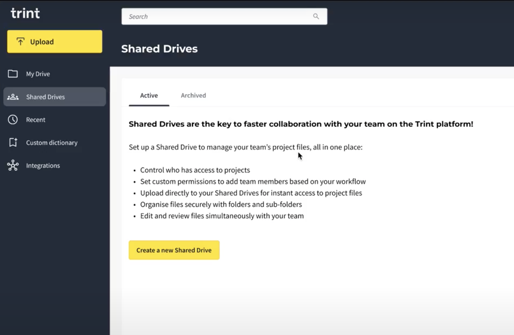Switch to the Archived tab
This screenshot has width=514, height=335.
click(x=193, y=95)
